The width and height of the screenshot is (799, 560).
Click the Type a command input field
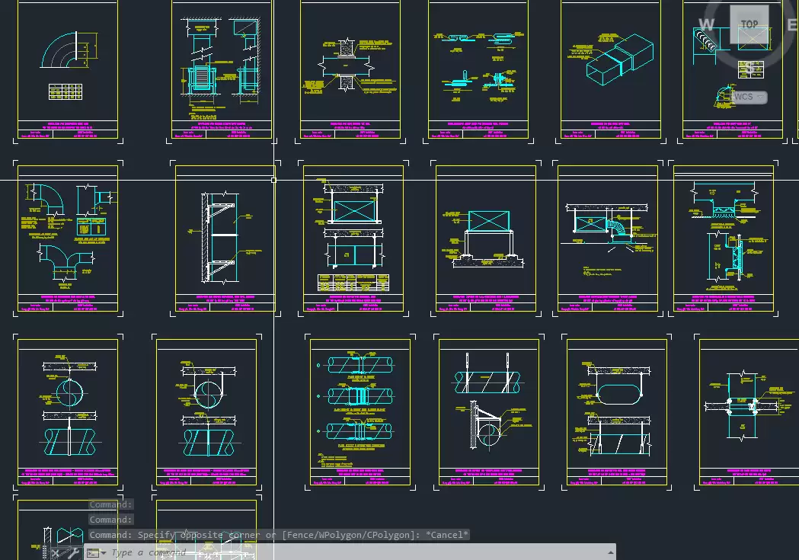pyautogui.click(x=356, y=553)
